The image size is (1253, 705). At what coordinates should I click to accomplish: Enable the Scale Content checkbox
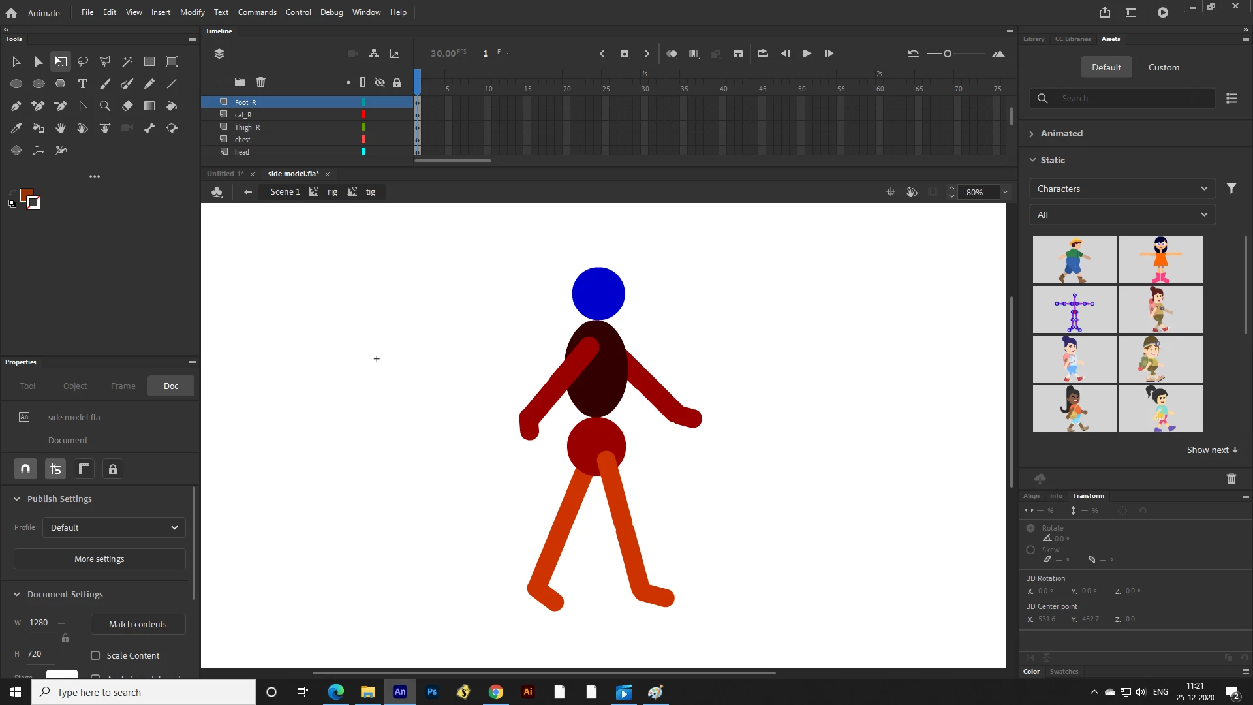(x=95, y=655)
